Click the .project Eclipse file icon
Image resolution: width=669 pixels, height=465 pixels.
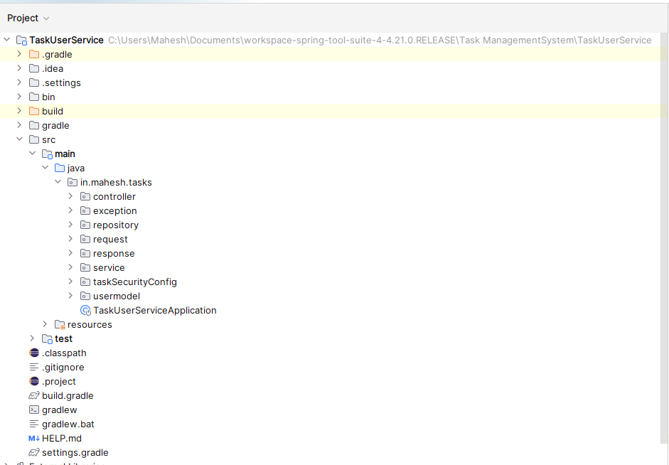(x=34, y=382)
